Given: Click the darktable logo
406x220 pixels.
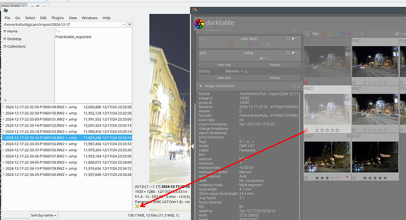Looking at the screenshot, I should point(199,24).
